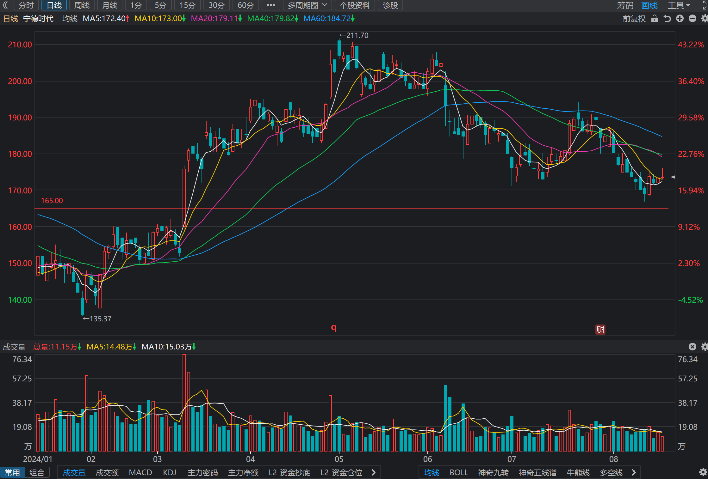
Task: Select the 日线 daily chart tab
Action: pyautogui.click(x=54, y=5)
